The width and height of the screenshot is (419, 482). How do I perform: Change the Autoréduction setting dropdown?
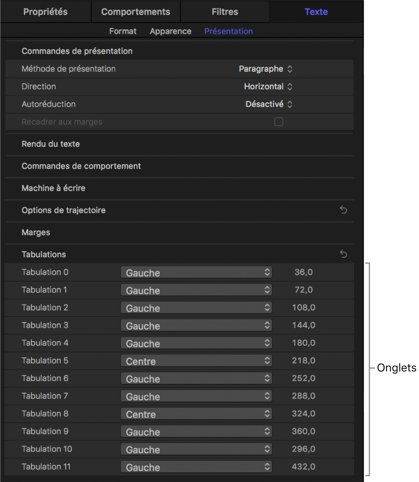pyautogui.click(x=269, y=104)
